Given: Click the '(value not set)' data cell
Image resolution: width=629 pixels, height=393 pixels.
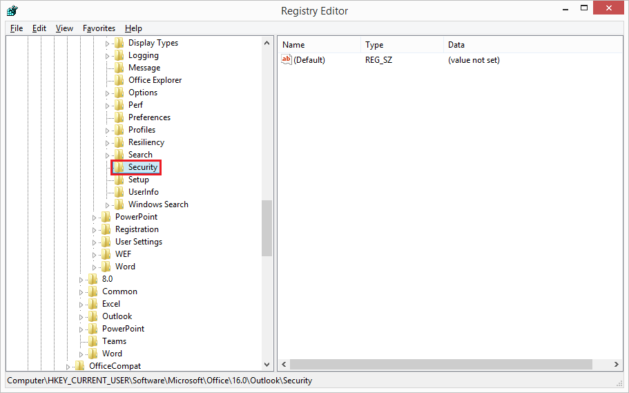Looking at the screenshot, I should point(474,60).
